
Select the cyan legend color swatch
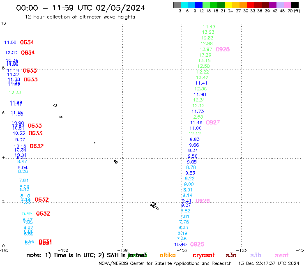tap(184, 5)
